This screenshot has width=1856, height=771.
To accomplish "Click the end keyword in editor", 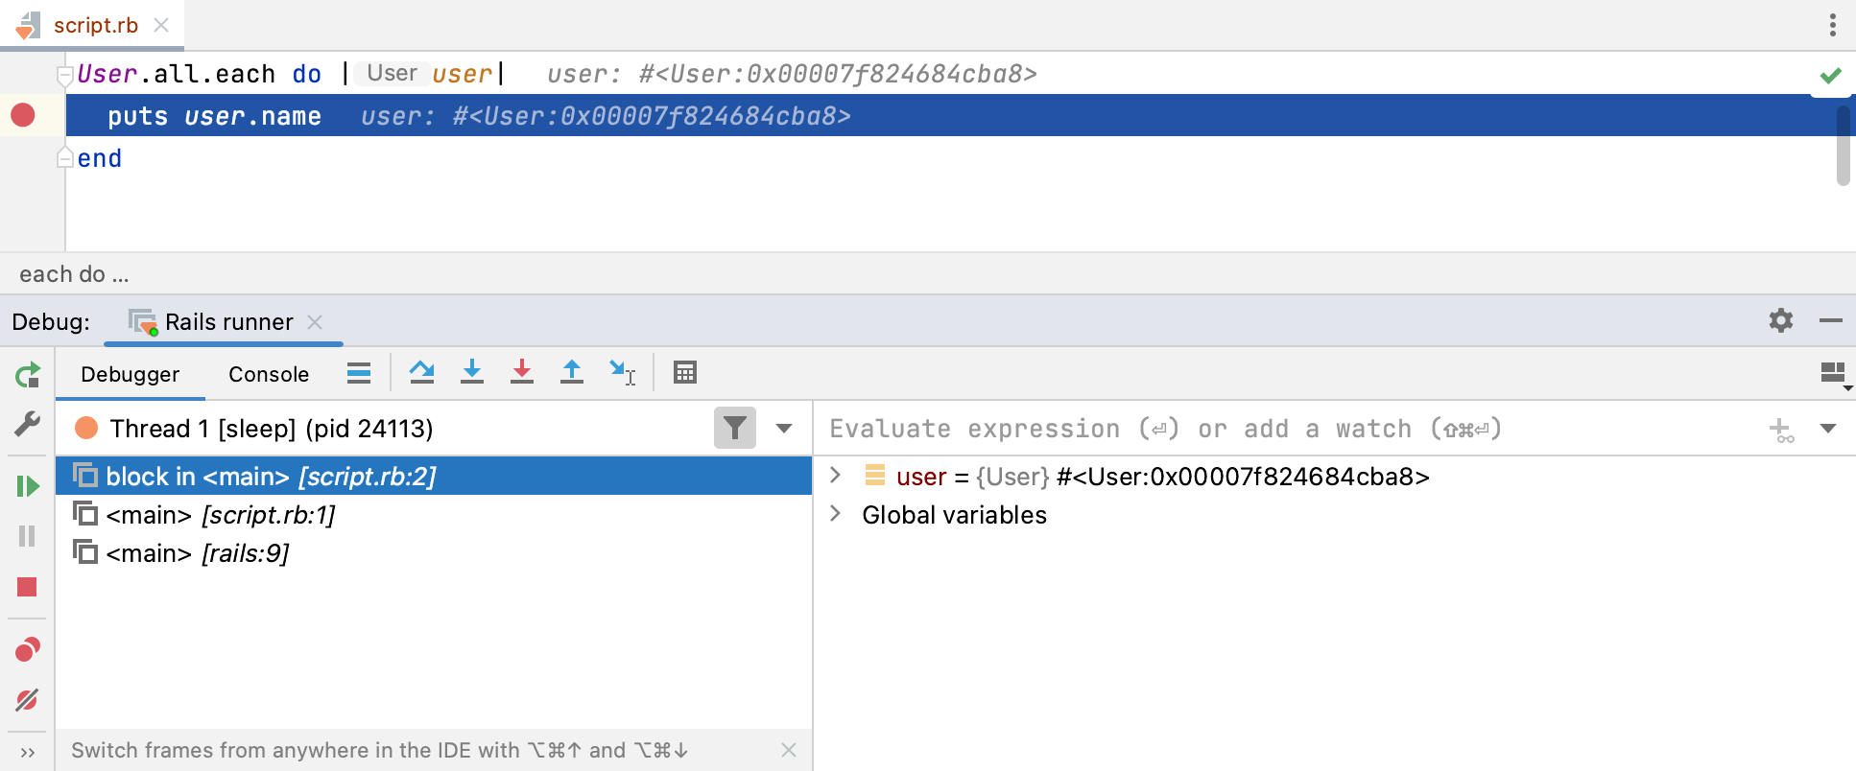I will pos(100,158).
